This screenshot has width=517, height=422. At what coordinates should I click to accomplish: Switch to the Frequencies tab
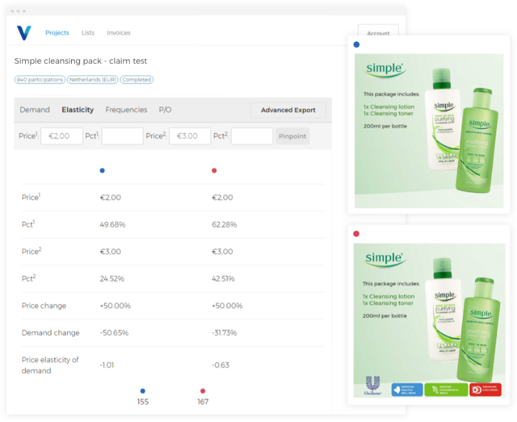[x=126, y=110]
